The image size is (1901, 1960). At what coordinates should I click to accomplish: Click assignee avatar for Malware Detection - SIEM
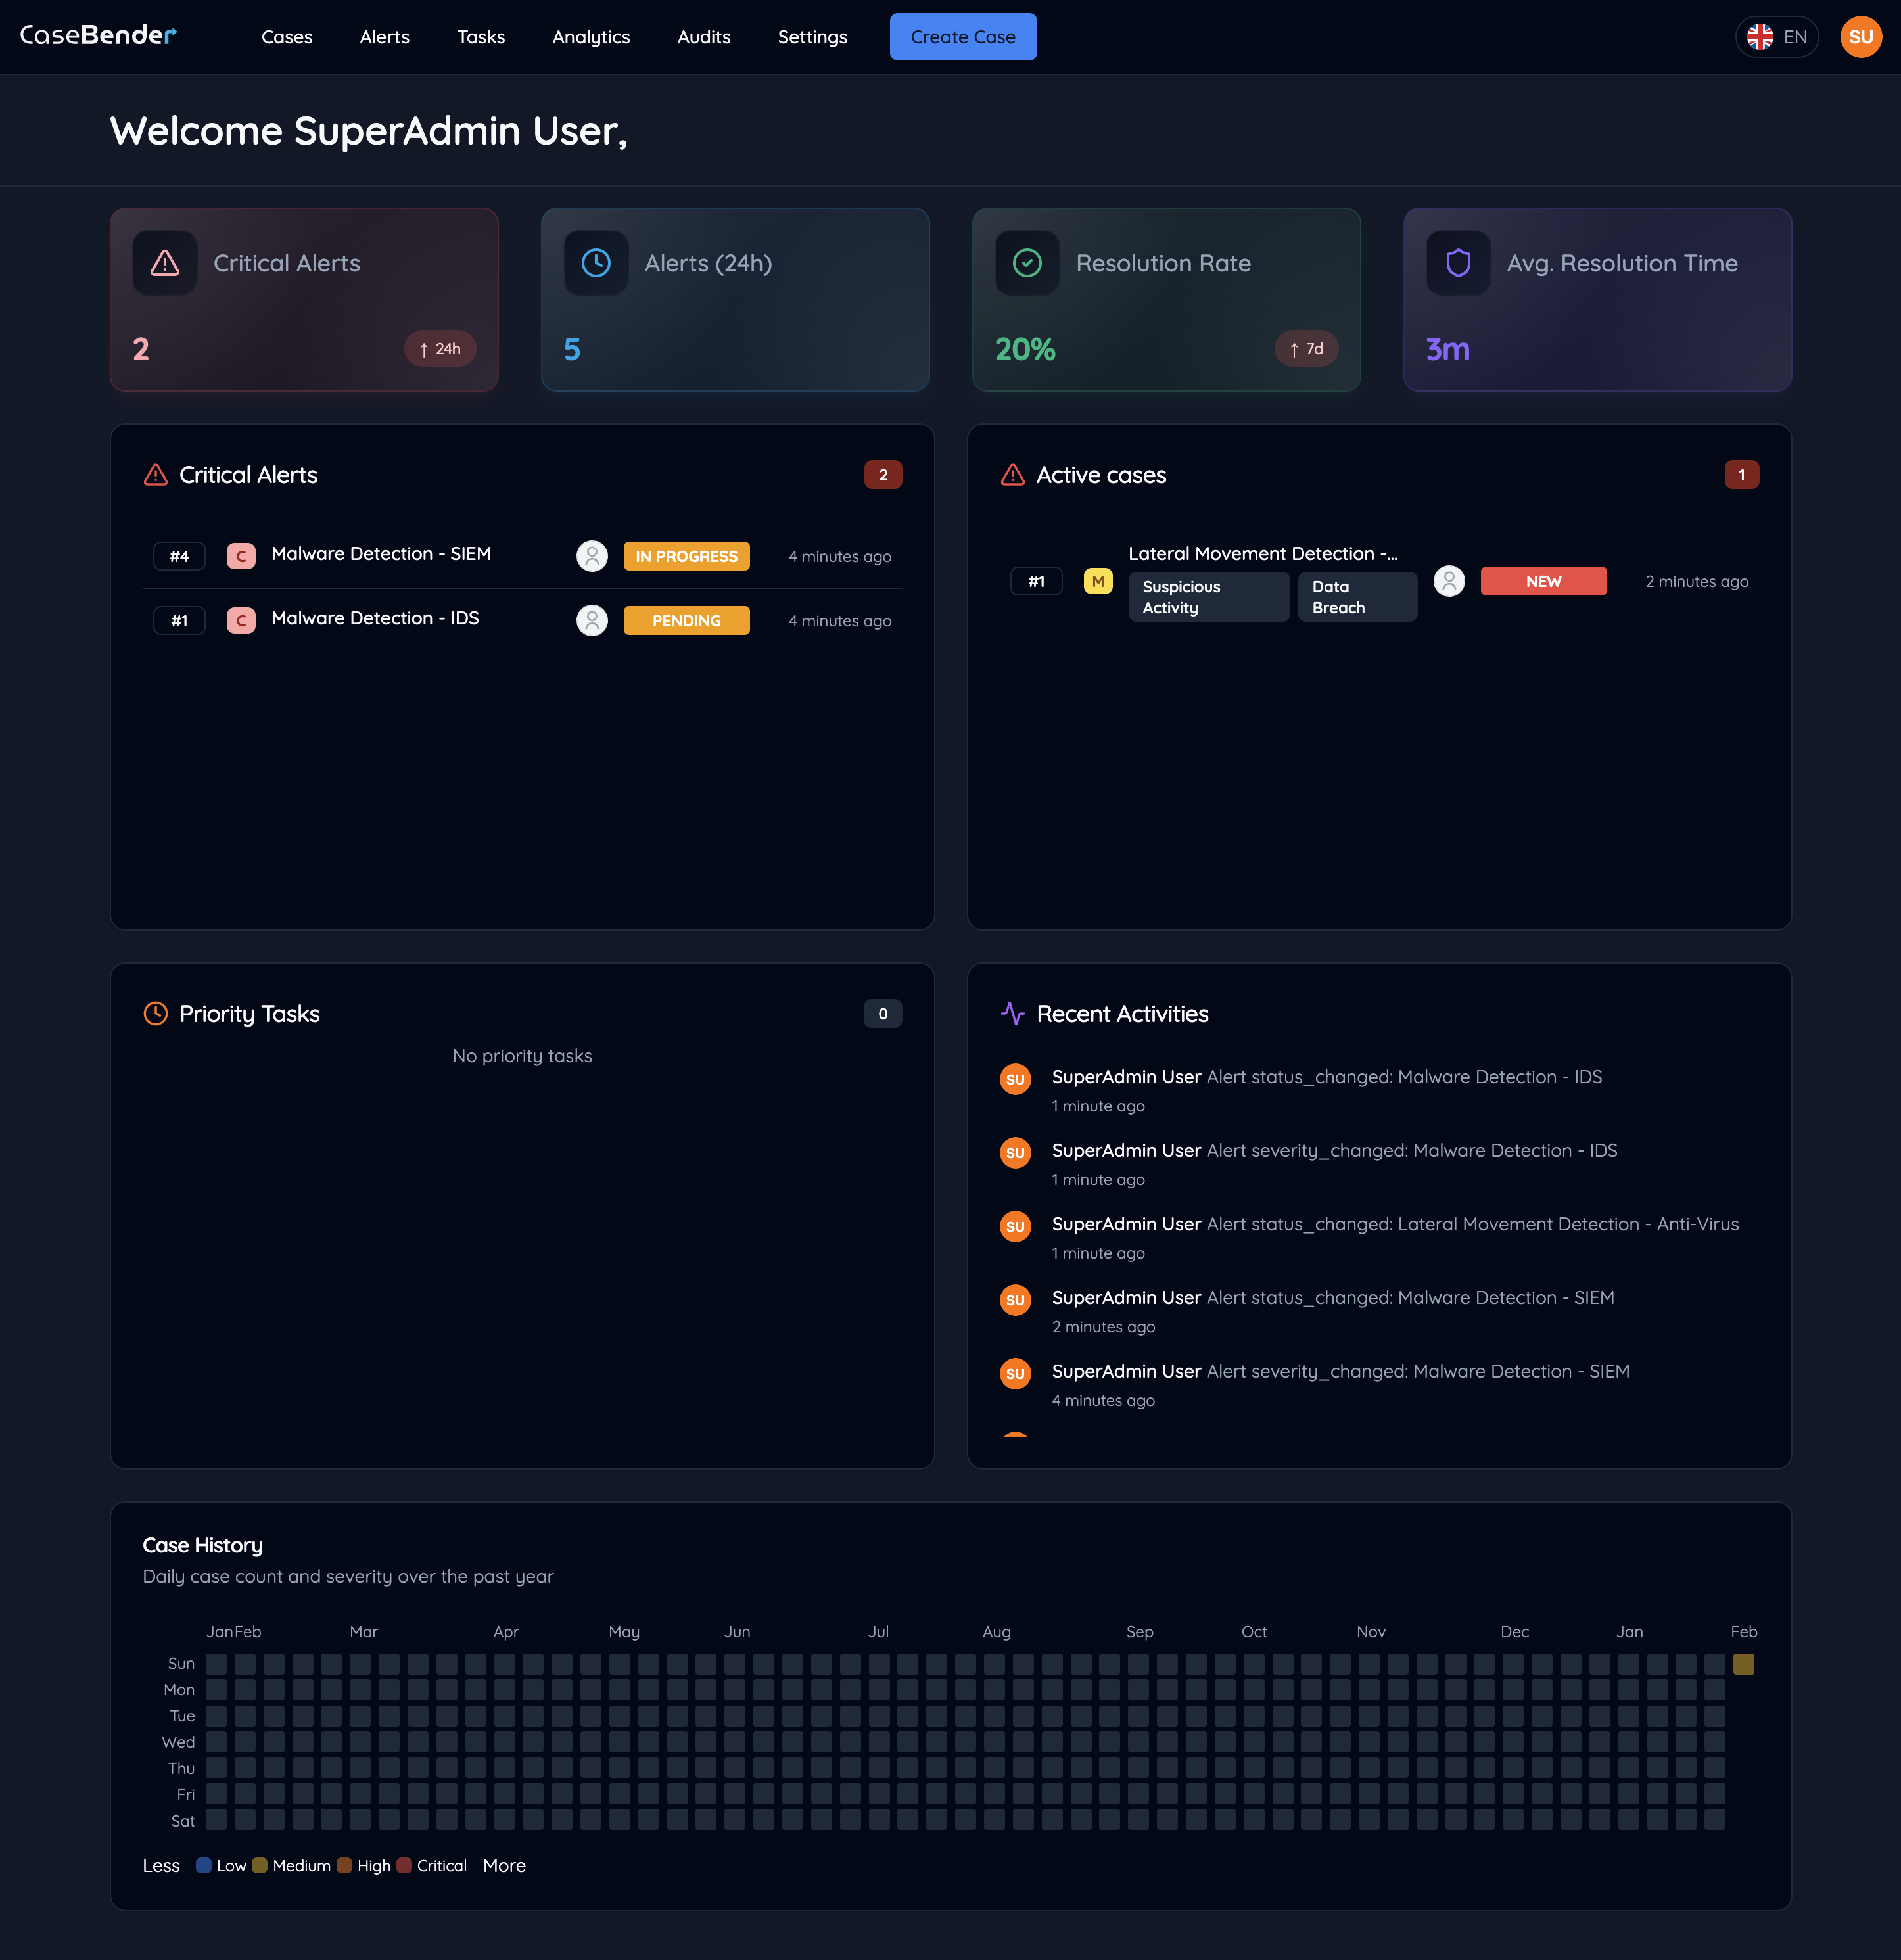(592, 556)
